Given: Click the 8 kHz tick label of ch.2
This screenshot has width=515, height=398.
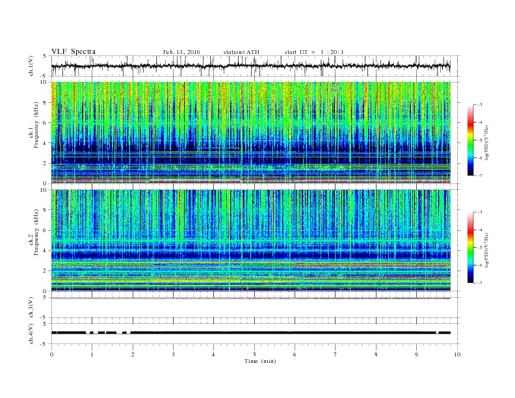Looking at the screenshot, I should click(x=45, y=210).
